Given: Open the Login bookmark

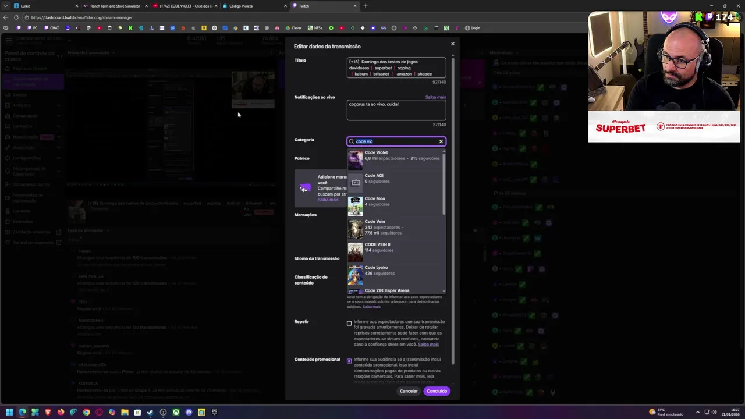Looking at the screenshot, I should point(473,28).
